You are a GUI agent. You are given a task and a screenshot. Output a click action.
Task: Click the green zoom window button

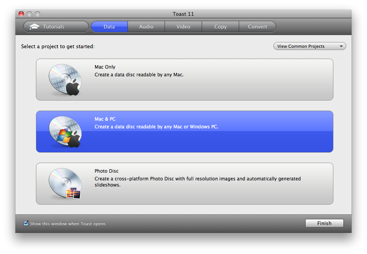(37, 14)
